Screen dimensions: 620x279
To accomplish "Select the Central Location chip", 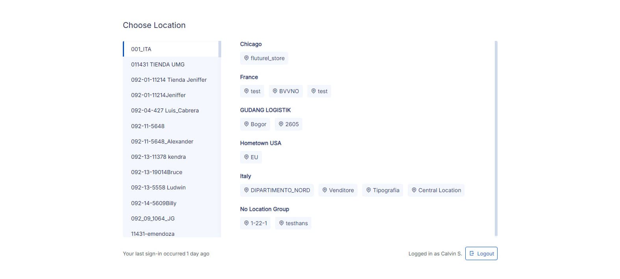I will point(436,190).
